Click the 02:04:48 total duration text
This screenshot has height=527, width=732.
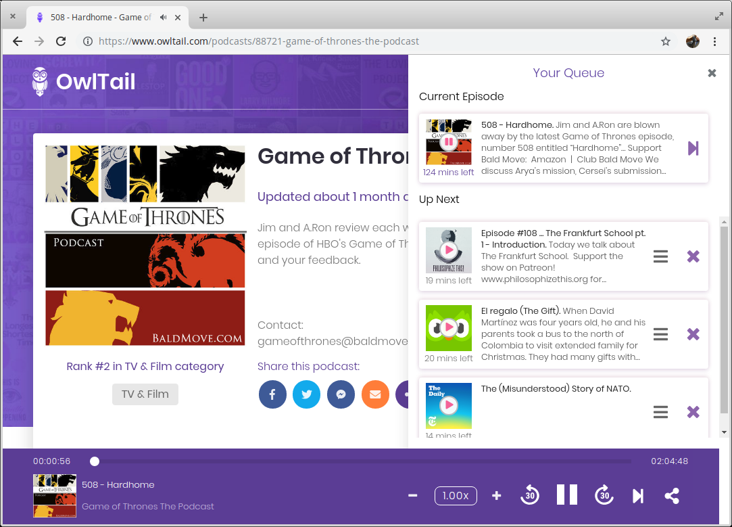tap(669, 461)
